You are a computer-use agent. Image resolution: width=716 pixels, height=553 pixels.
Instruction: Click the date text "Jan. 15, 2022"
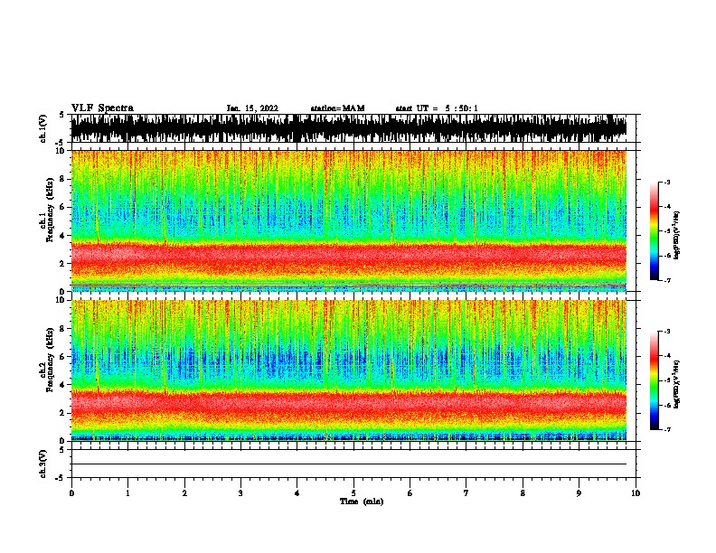(252, 108)
